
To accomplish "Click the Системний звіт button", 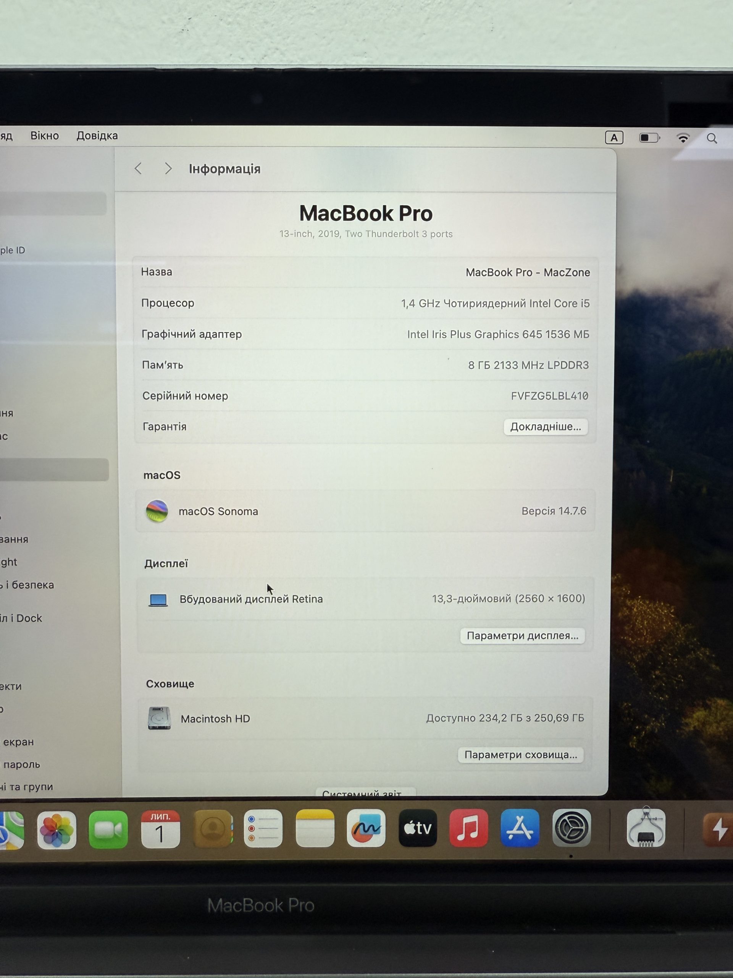I will pyautogui.click(x=365, y=792).
